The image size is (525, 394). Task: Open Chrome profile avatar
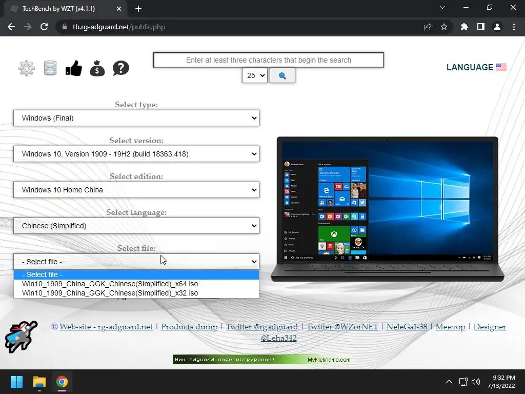497,27
